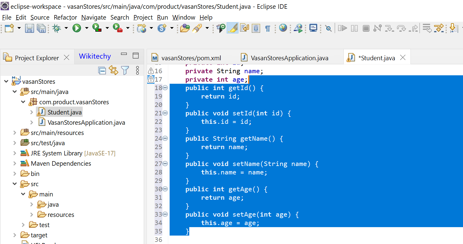463x244 pixels.
Task: Open the Project Explorer view menu (three dots)
Action: (x=138, y=70)
